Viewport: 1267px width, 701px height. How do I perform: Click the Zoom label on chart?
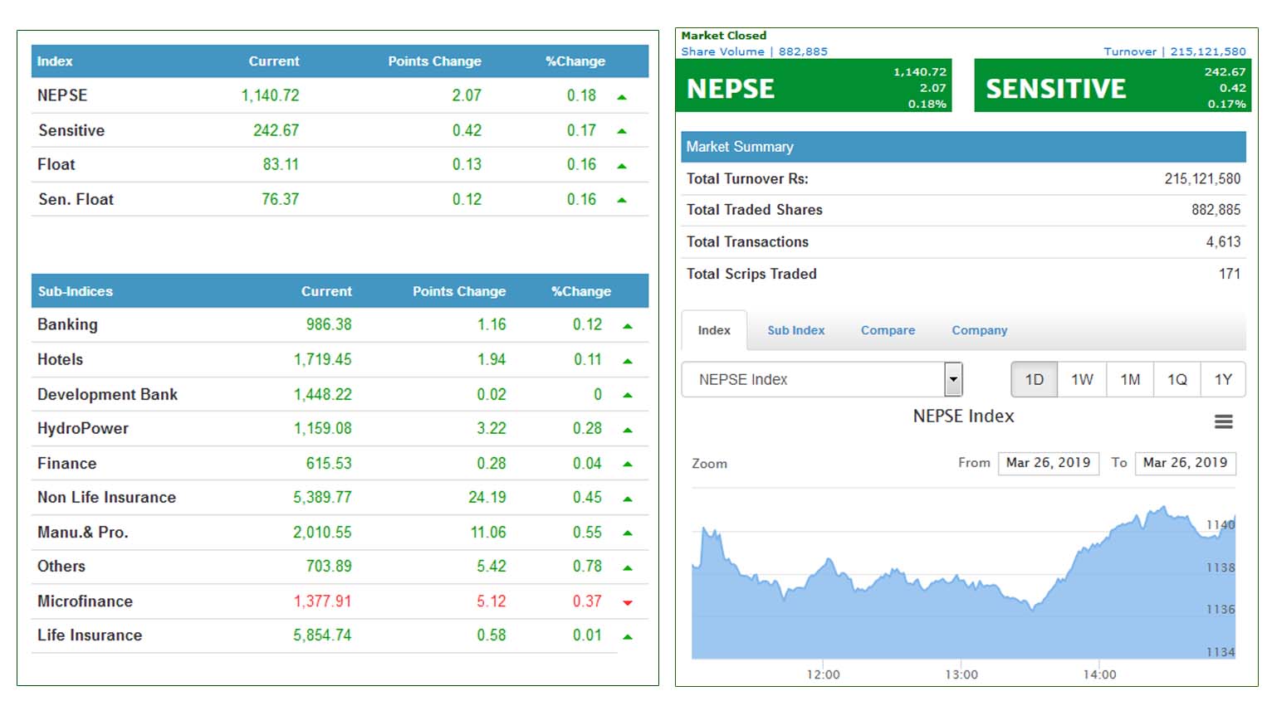[709, 464]
